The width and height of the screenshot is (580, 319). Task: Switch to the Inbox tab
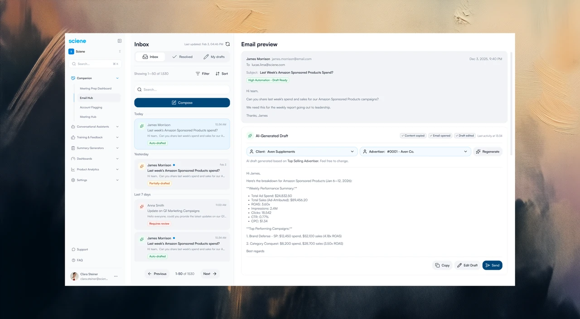[x=151, y=57]
